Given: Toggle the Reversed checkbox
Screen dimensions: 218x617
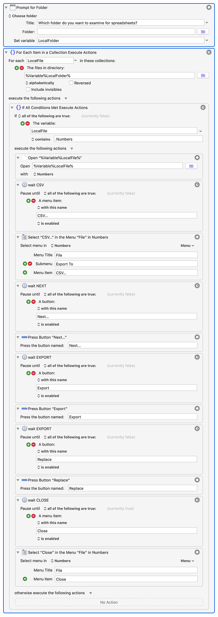Looking at the screenshot, I should click(71, 83).
